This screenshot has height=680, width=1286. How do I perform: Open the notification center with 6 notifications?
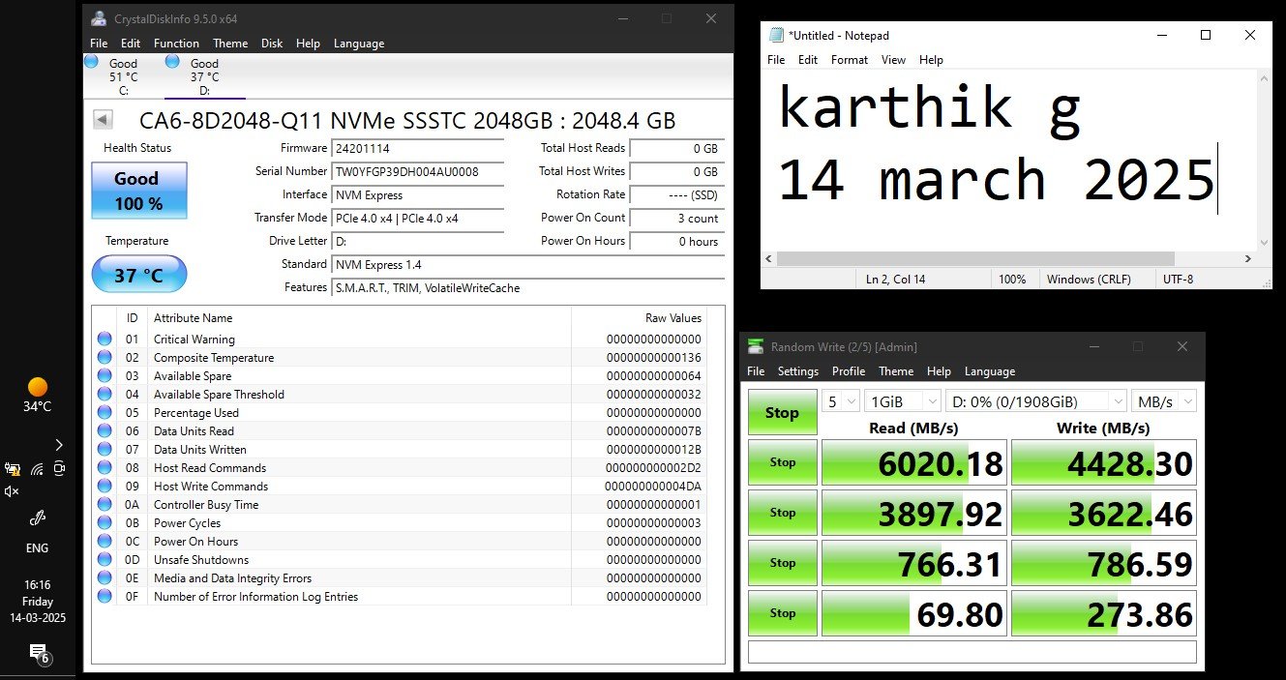pyautogui.click(x=39, y=653)
